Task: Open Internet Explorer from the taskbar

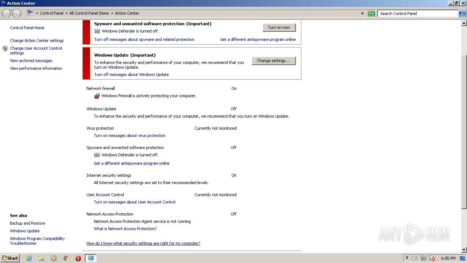Action: (x=29, y=258)
